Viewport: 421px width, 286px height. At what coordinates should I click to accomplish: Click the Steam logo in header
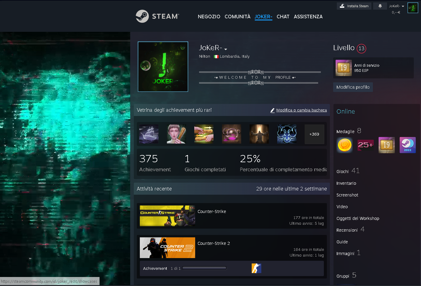click(157, 16)
